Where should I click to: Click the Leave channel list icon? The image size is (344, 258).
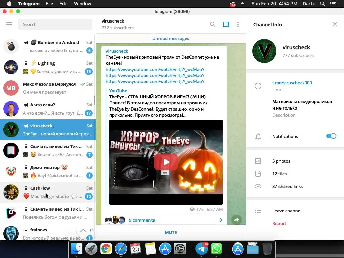point(258,211)
